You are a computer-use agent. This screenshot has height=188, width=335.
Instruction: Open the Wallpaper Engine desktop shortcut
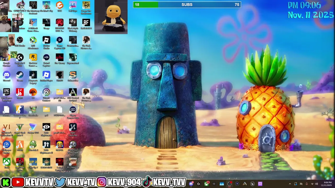pos(7,148)
